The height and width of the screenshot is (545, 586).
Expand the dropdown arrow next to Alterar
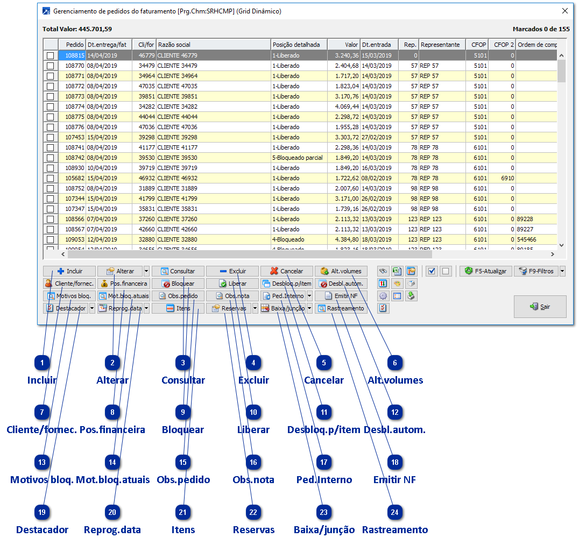pos(146,271)
